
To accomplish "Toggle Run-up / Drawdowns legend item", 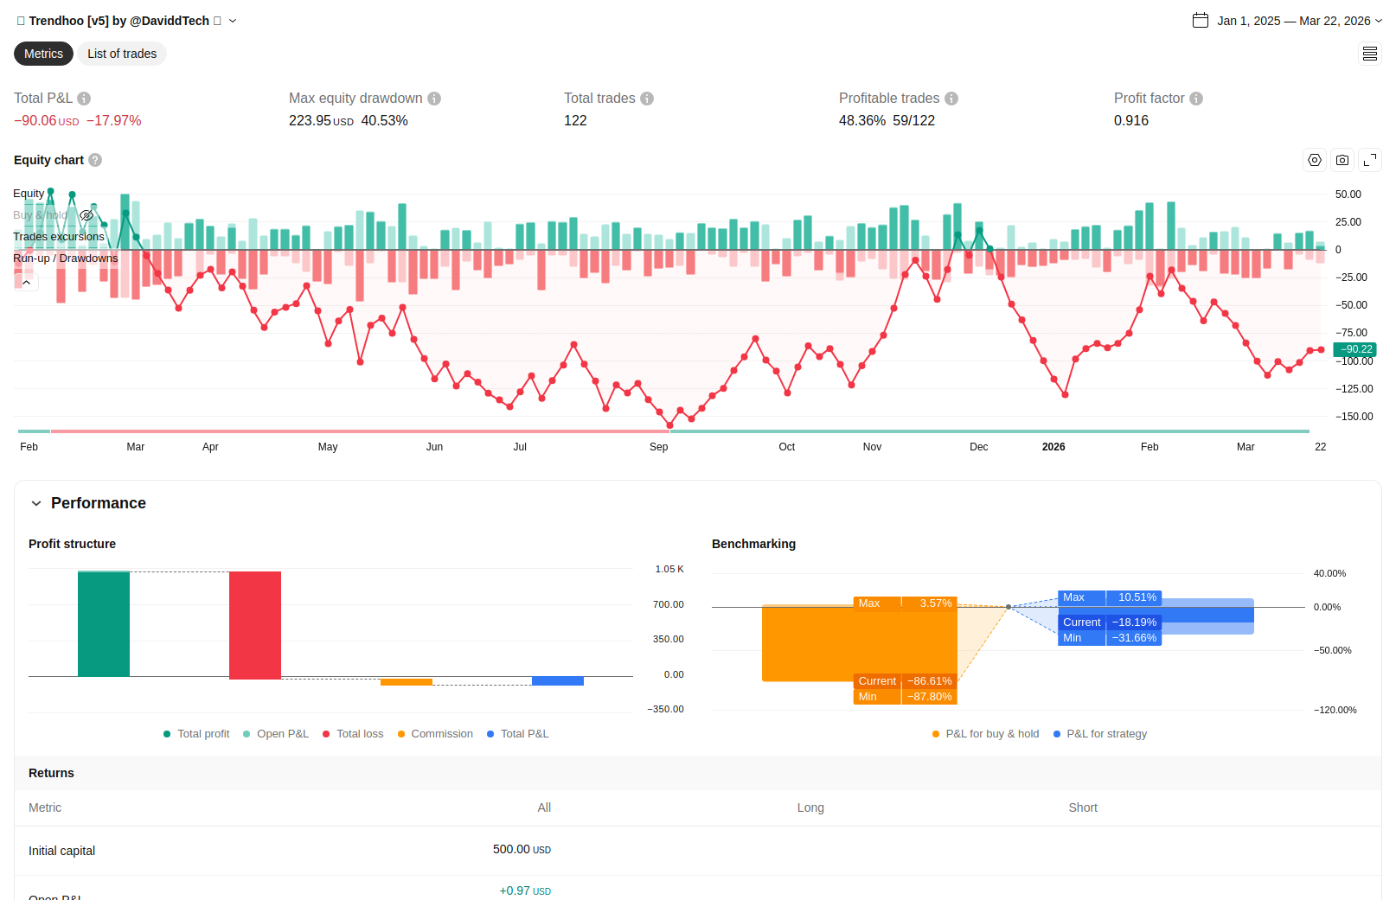I will point(65,259).
